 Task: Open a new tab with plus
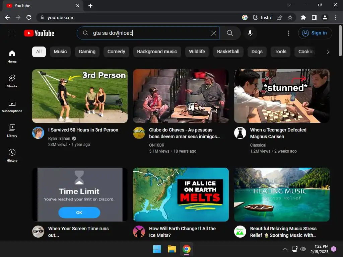point(90,6)
